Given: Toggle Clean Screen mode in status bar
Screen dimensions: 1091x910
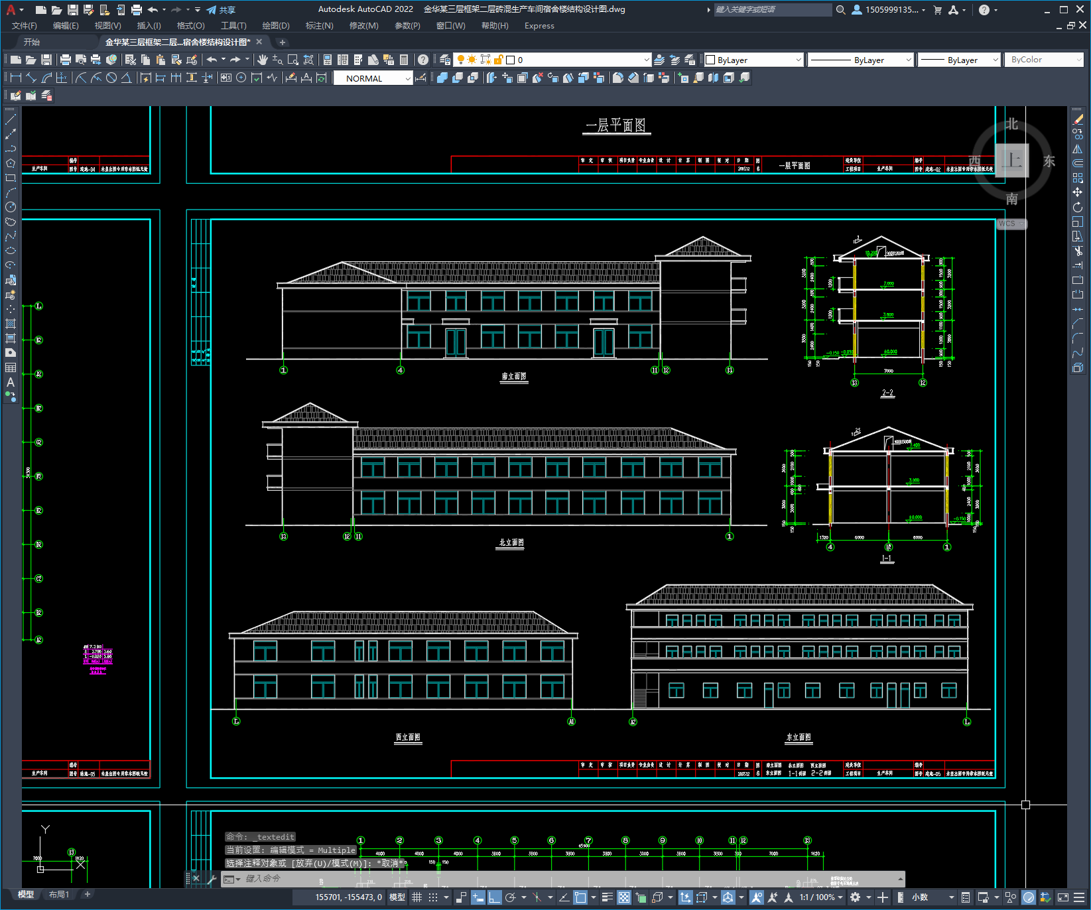Looking at the screenshot, I should [1062, 897].
